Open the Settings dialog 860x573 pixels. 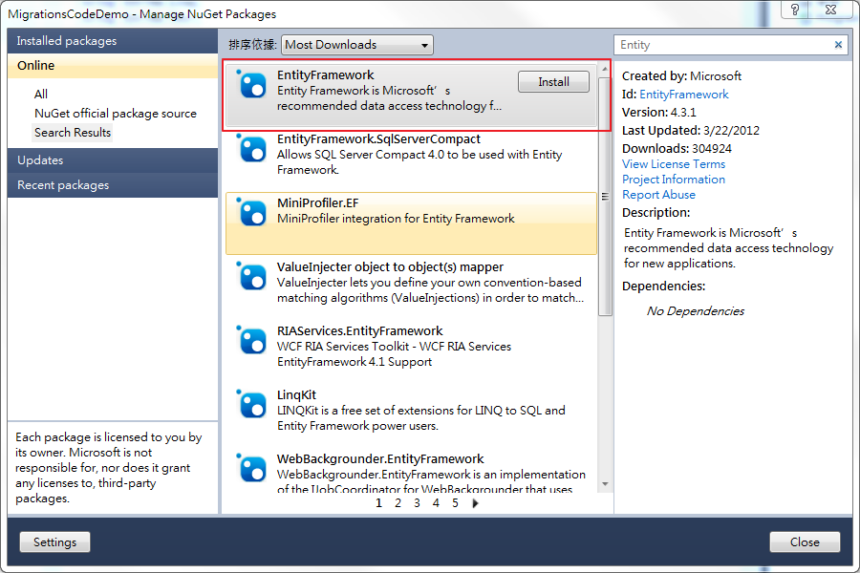[x=54, y=542]
